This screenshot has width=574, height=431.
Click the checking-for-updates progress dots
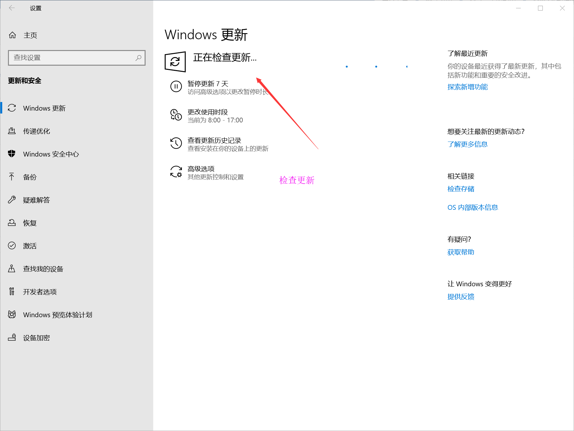pyautogui.click(x=376, y=66)
